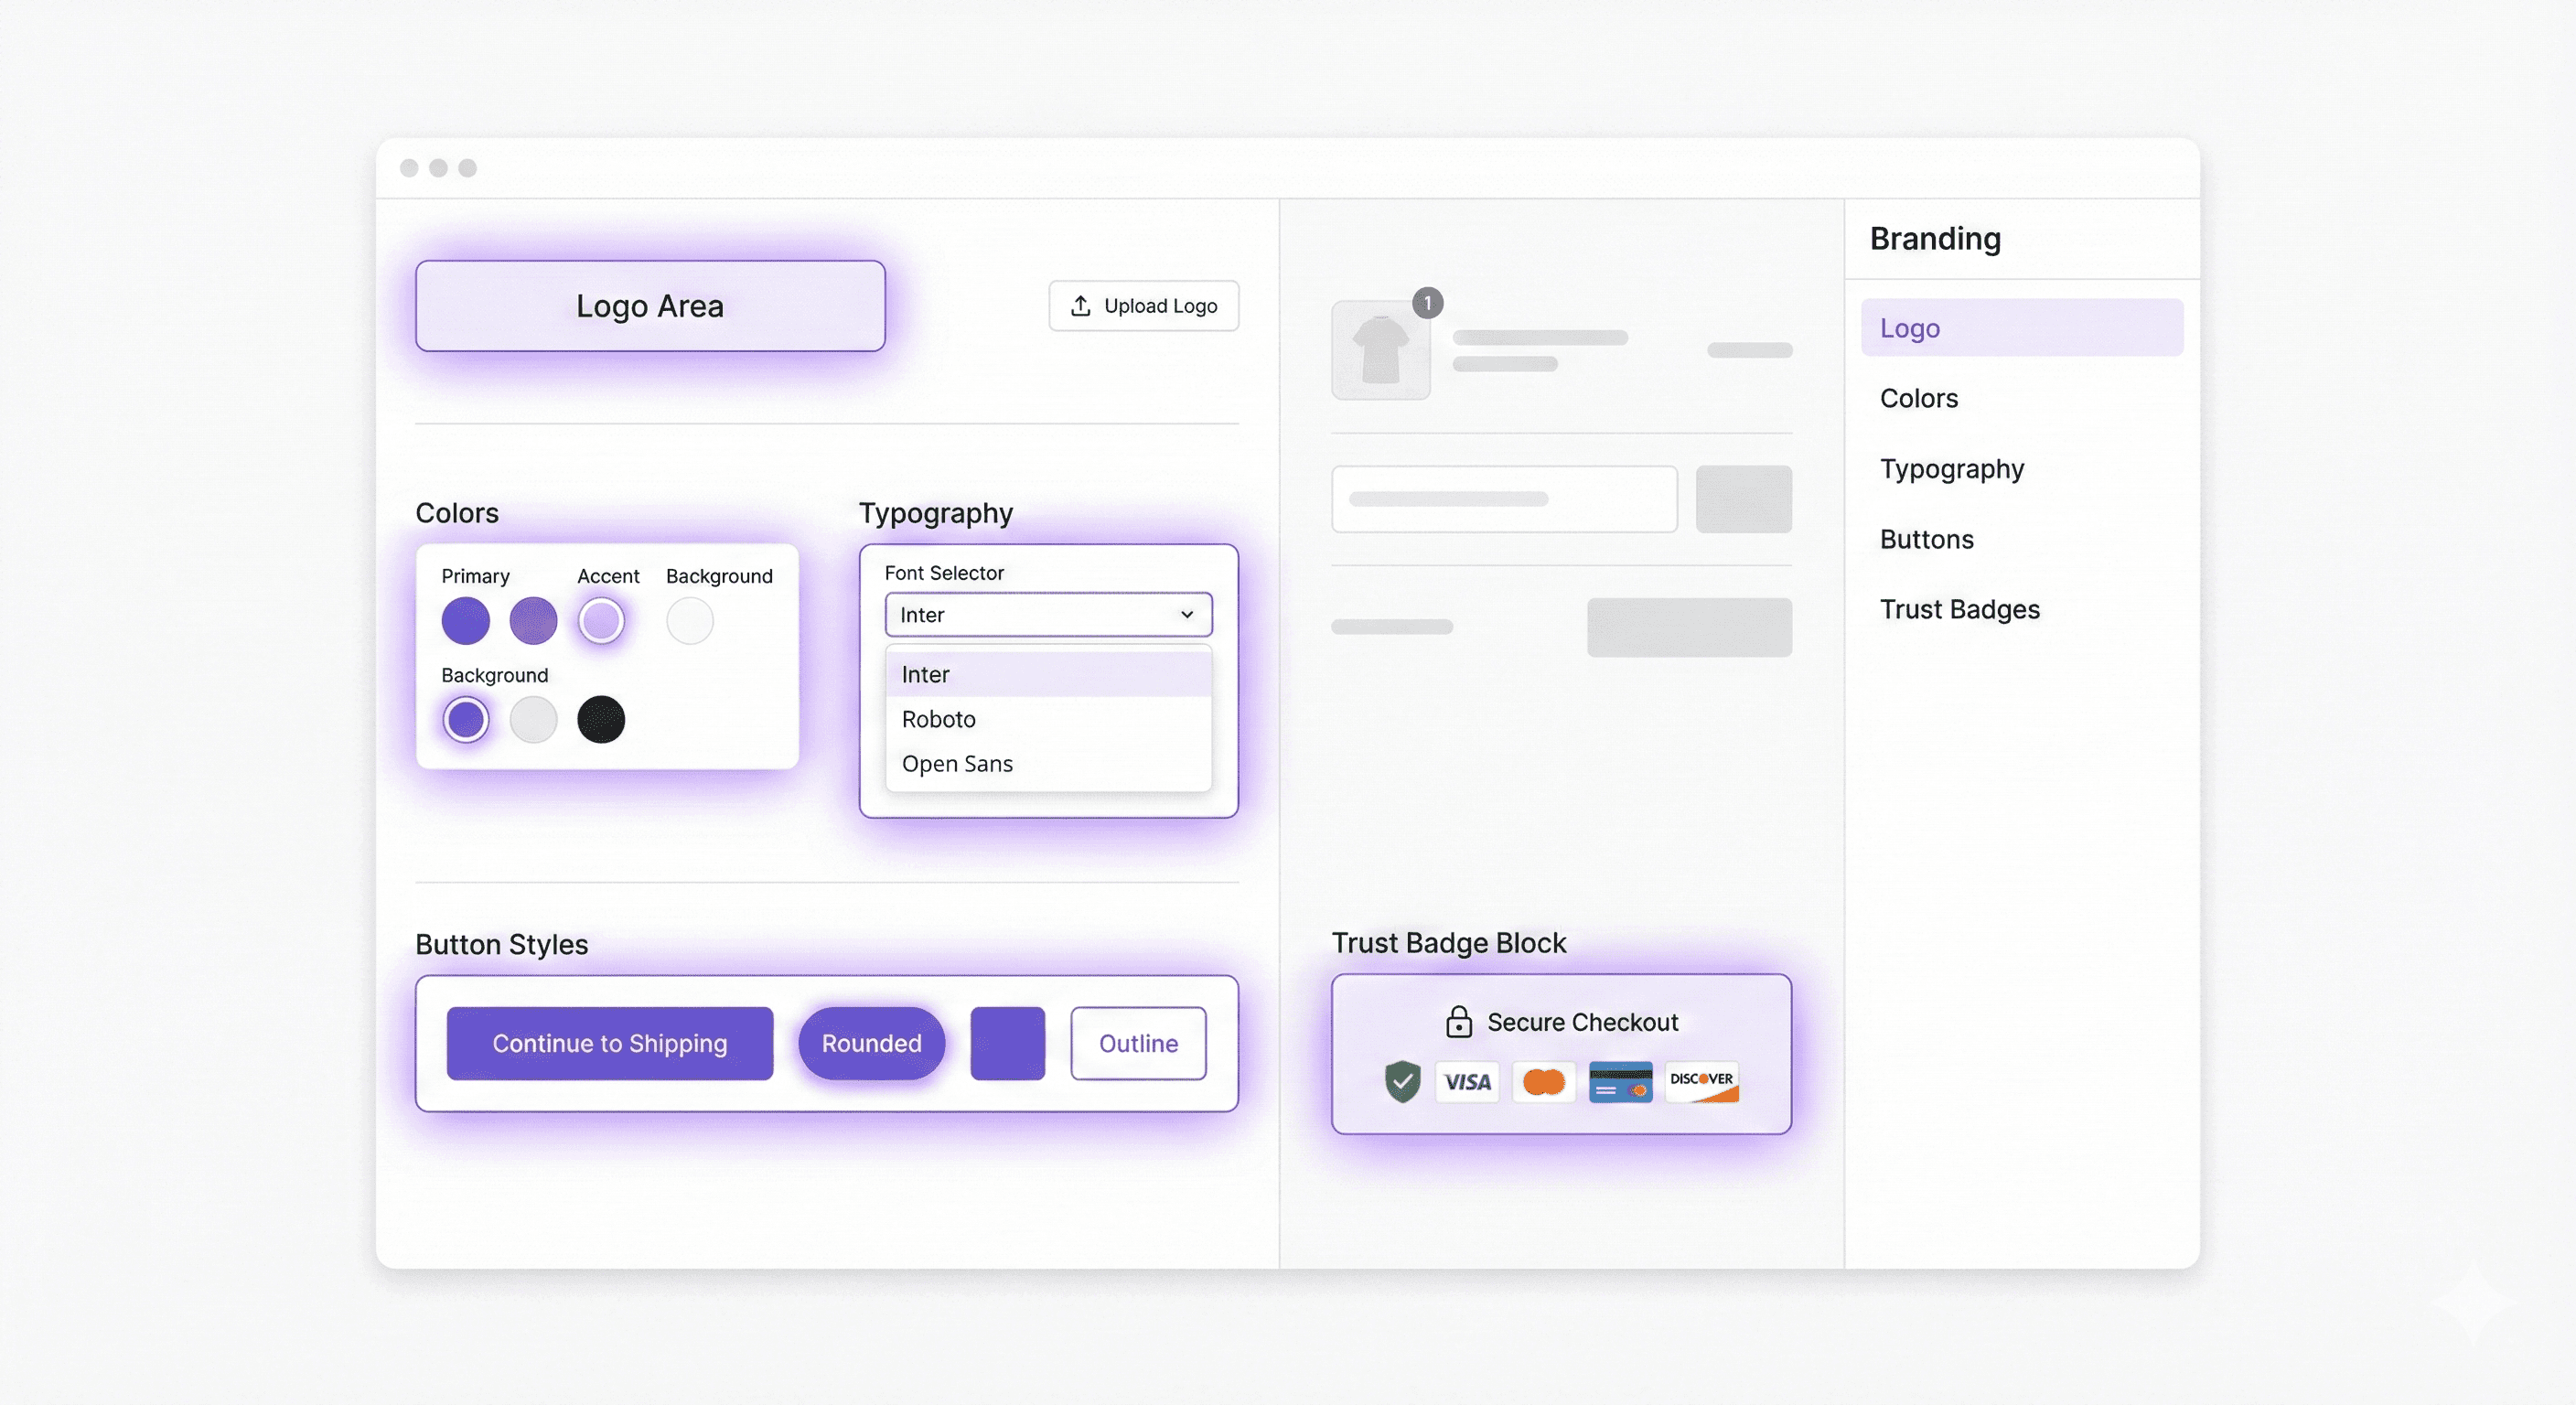Select the Accent color swatch
Screen dimensions: 2576x1405
[x=602, y=620]
